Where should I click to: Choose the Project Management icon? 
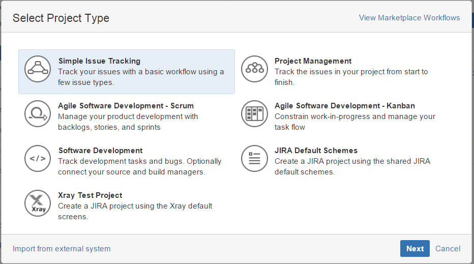(x=254, y=69)
